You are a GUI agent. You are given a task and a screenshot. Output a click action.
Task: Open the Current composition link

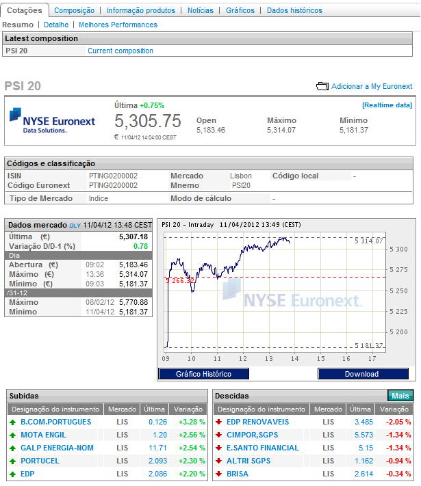(x=120, y=51)
